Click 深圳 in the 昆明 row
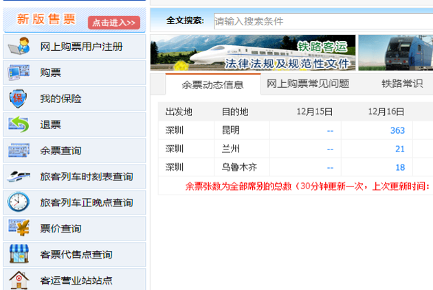The image size is (433, 290). point(175,130)
